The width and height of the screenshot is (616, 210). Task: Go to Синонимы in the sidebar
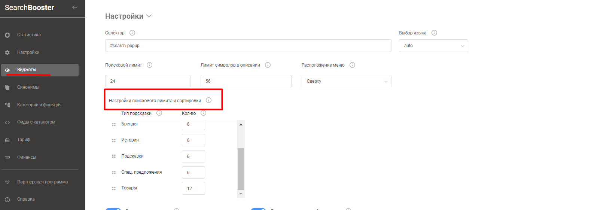pyautogui.click(x=28, y=87)
